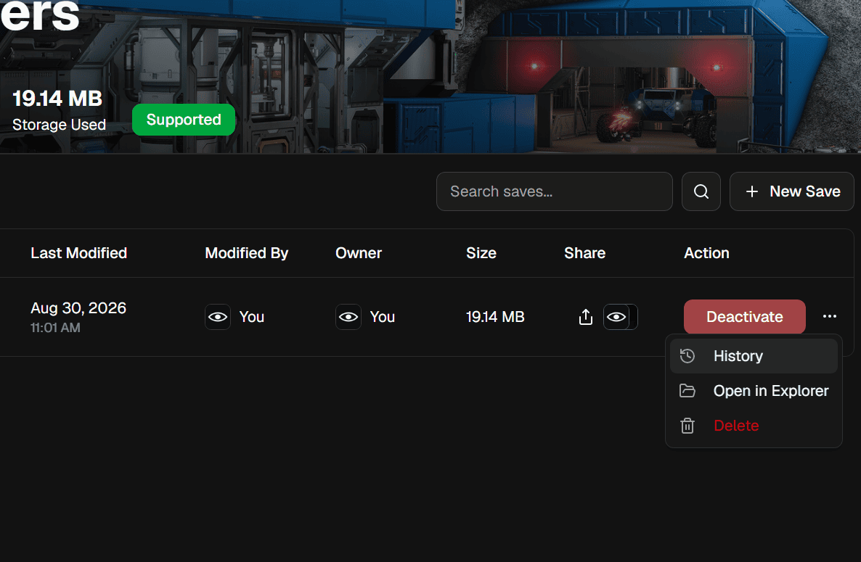The width and height of the screenshot is (861, 562).
Task: Create a New Save
Action: click(x=791, y=191)
